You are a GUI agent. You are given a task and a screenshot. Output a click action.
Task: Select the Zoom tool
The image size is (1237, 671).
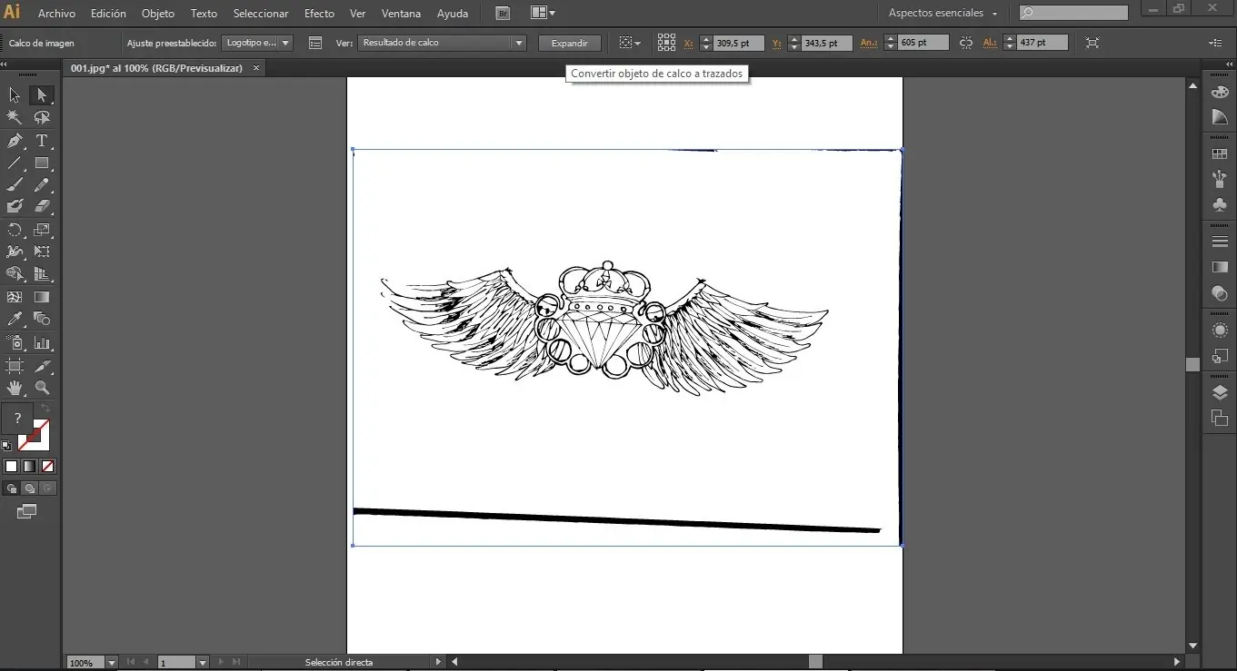42,388
